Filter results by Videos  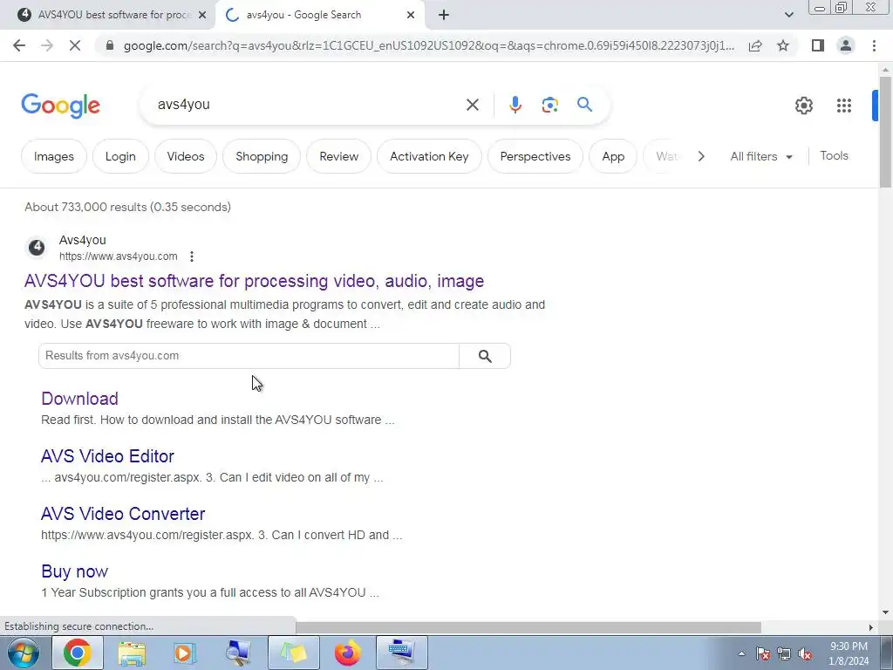click(x=186, y=156)
